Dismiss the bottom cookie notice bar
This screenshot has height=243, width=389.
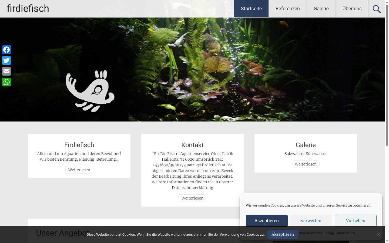[378, 234]
